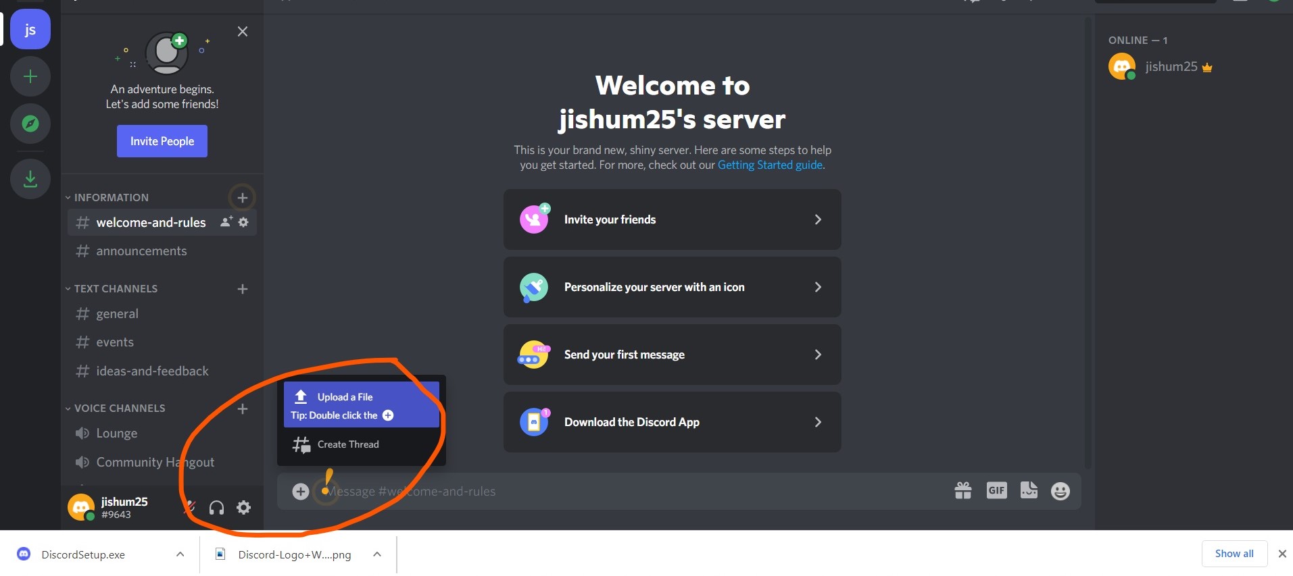This screenshot has height=576, width=1293.
Task: Open the GIF picker
Action: coord(997,490)
